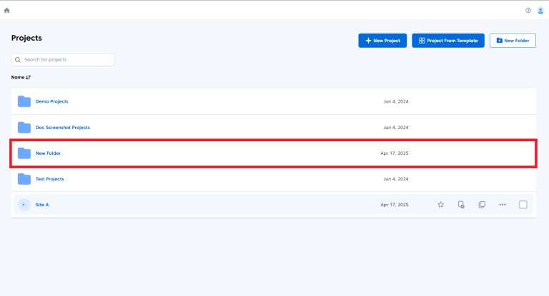Click the magnifier icon in search box
The width and height of the screenshot is (549, 296).
coord(18,60)
